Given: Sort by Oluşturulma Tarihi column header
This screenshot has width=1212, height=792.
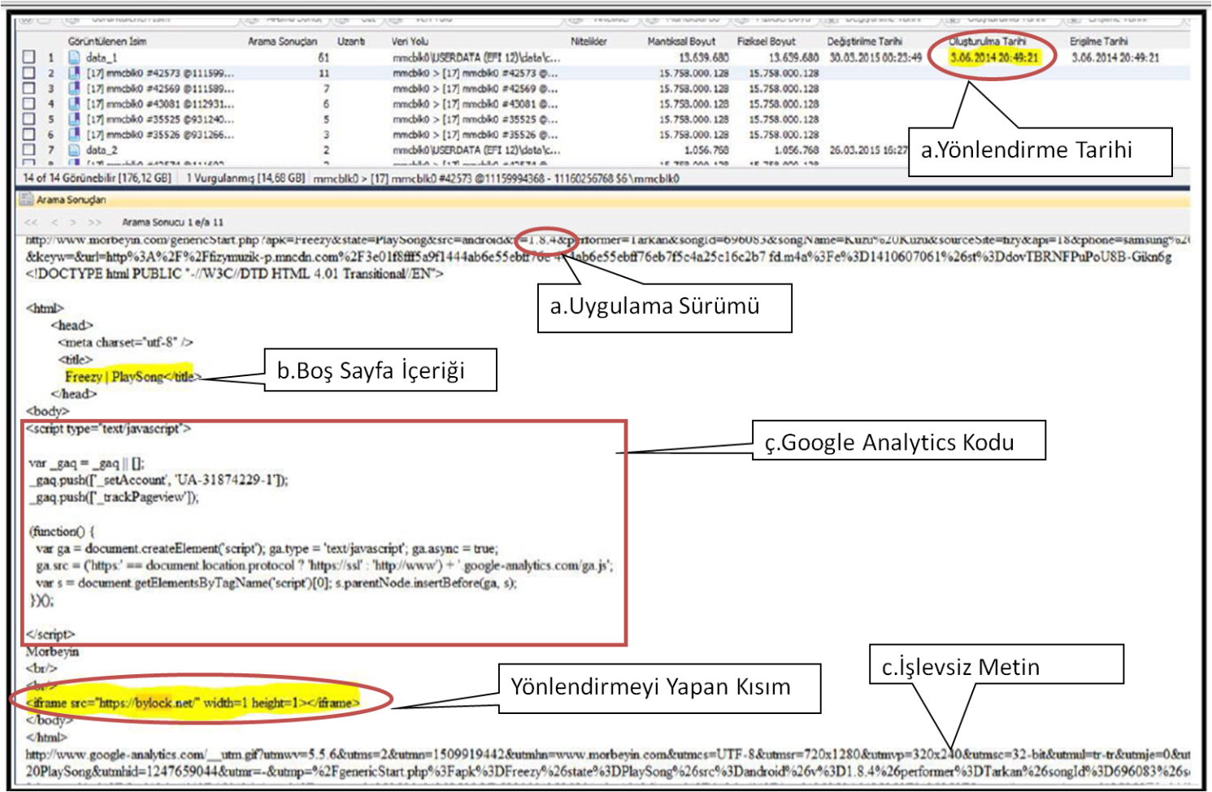Looking at the screenshot, I should tap(988, 41).
